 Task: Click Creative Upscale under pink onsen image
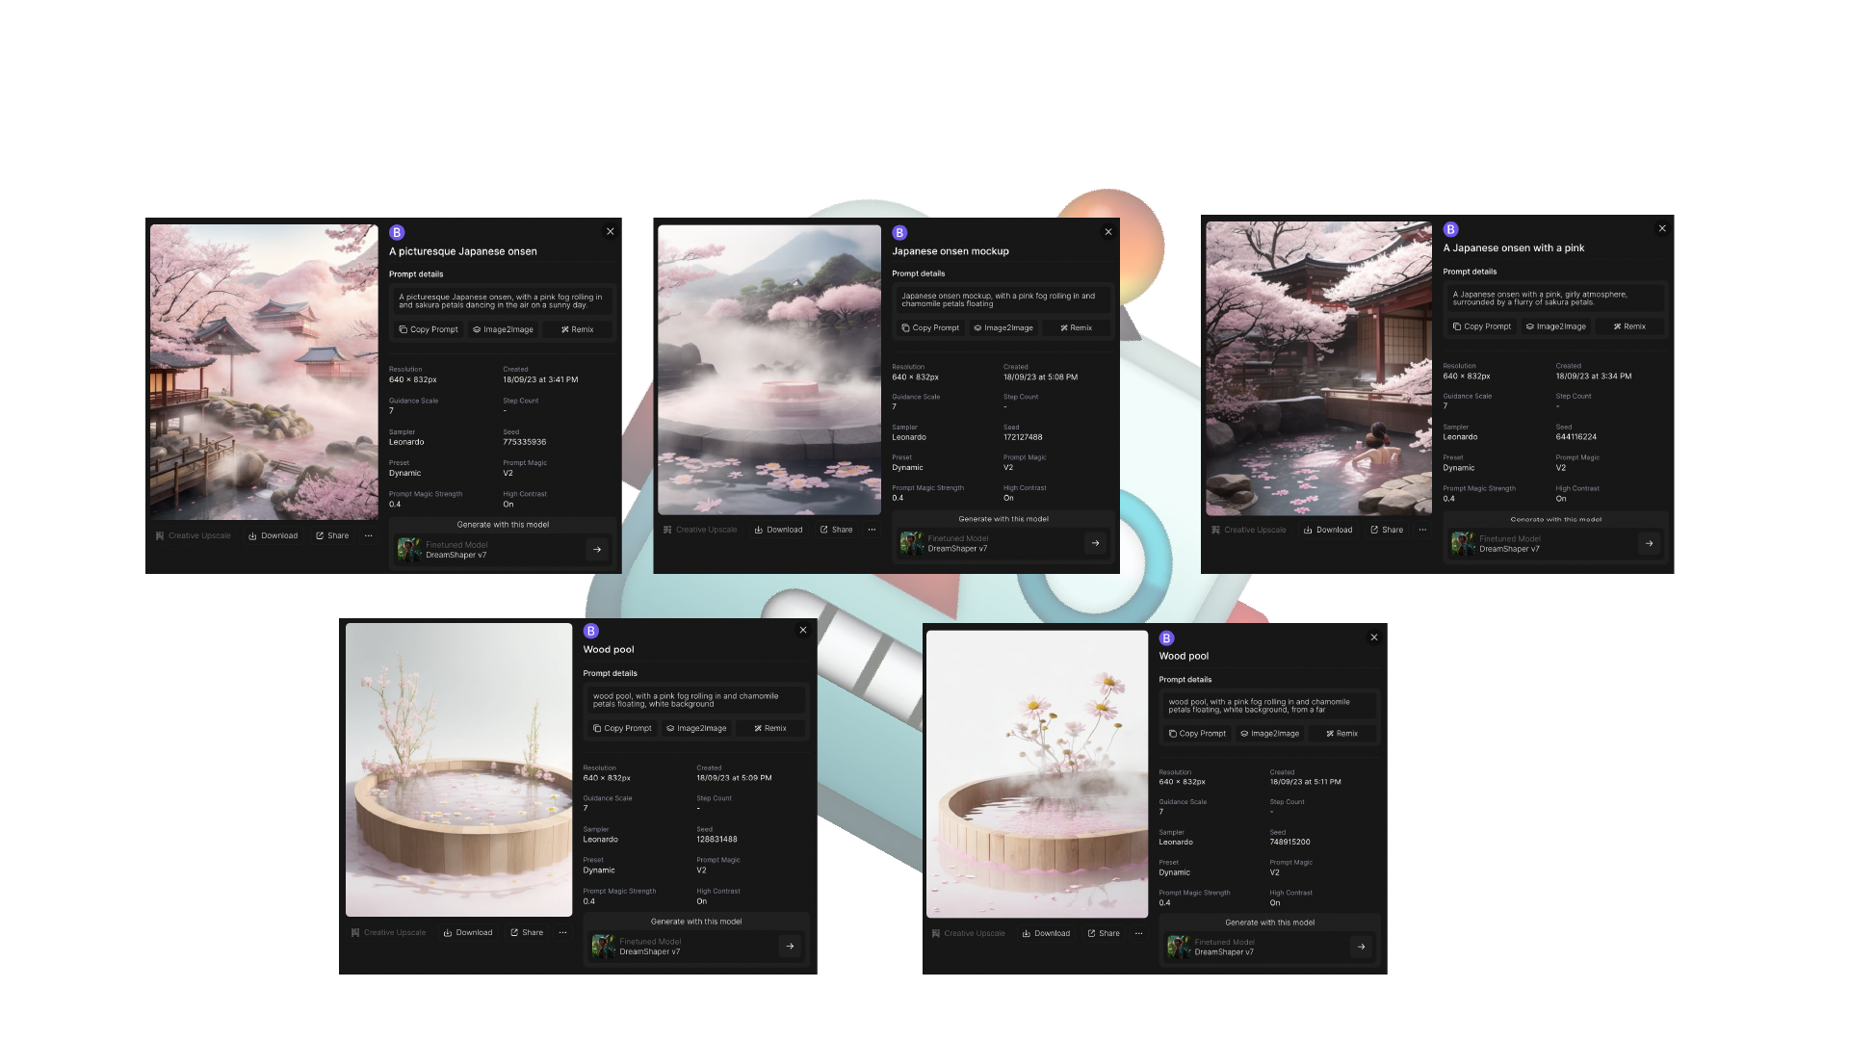point(1248,530)
